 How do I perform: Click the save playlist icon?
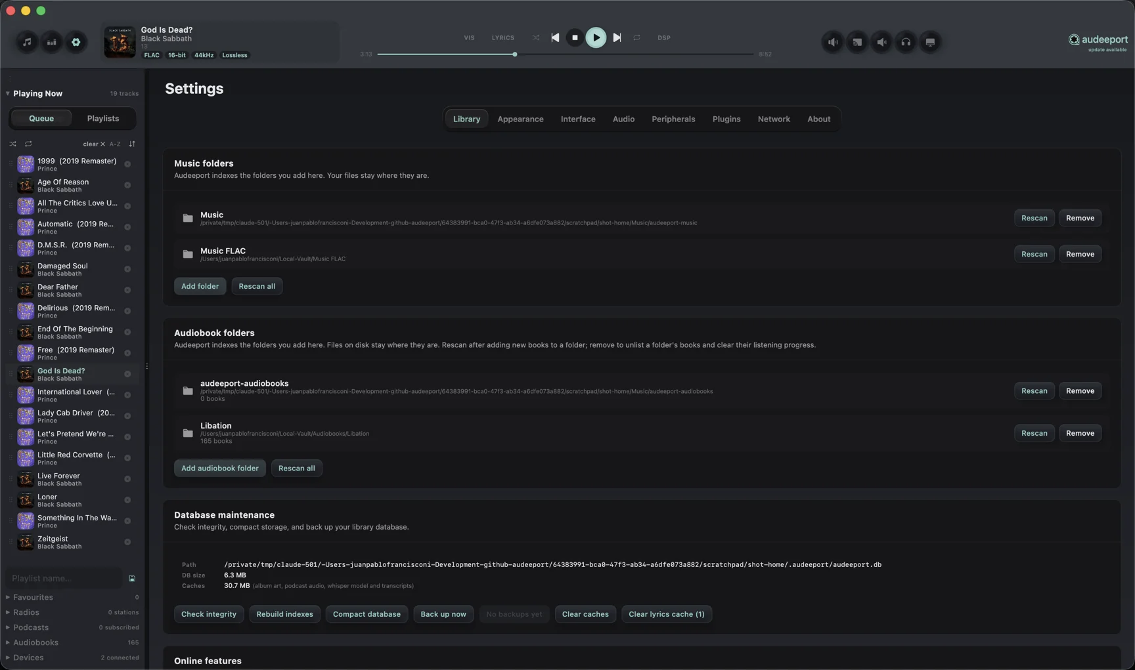pyautogui.click(x=132, y=578)
